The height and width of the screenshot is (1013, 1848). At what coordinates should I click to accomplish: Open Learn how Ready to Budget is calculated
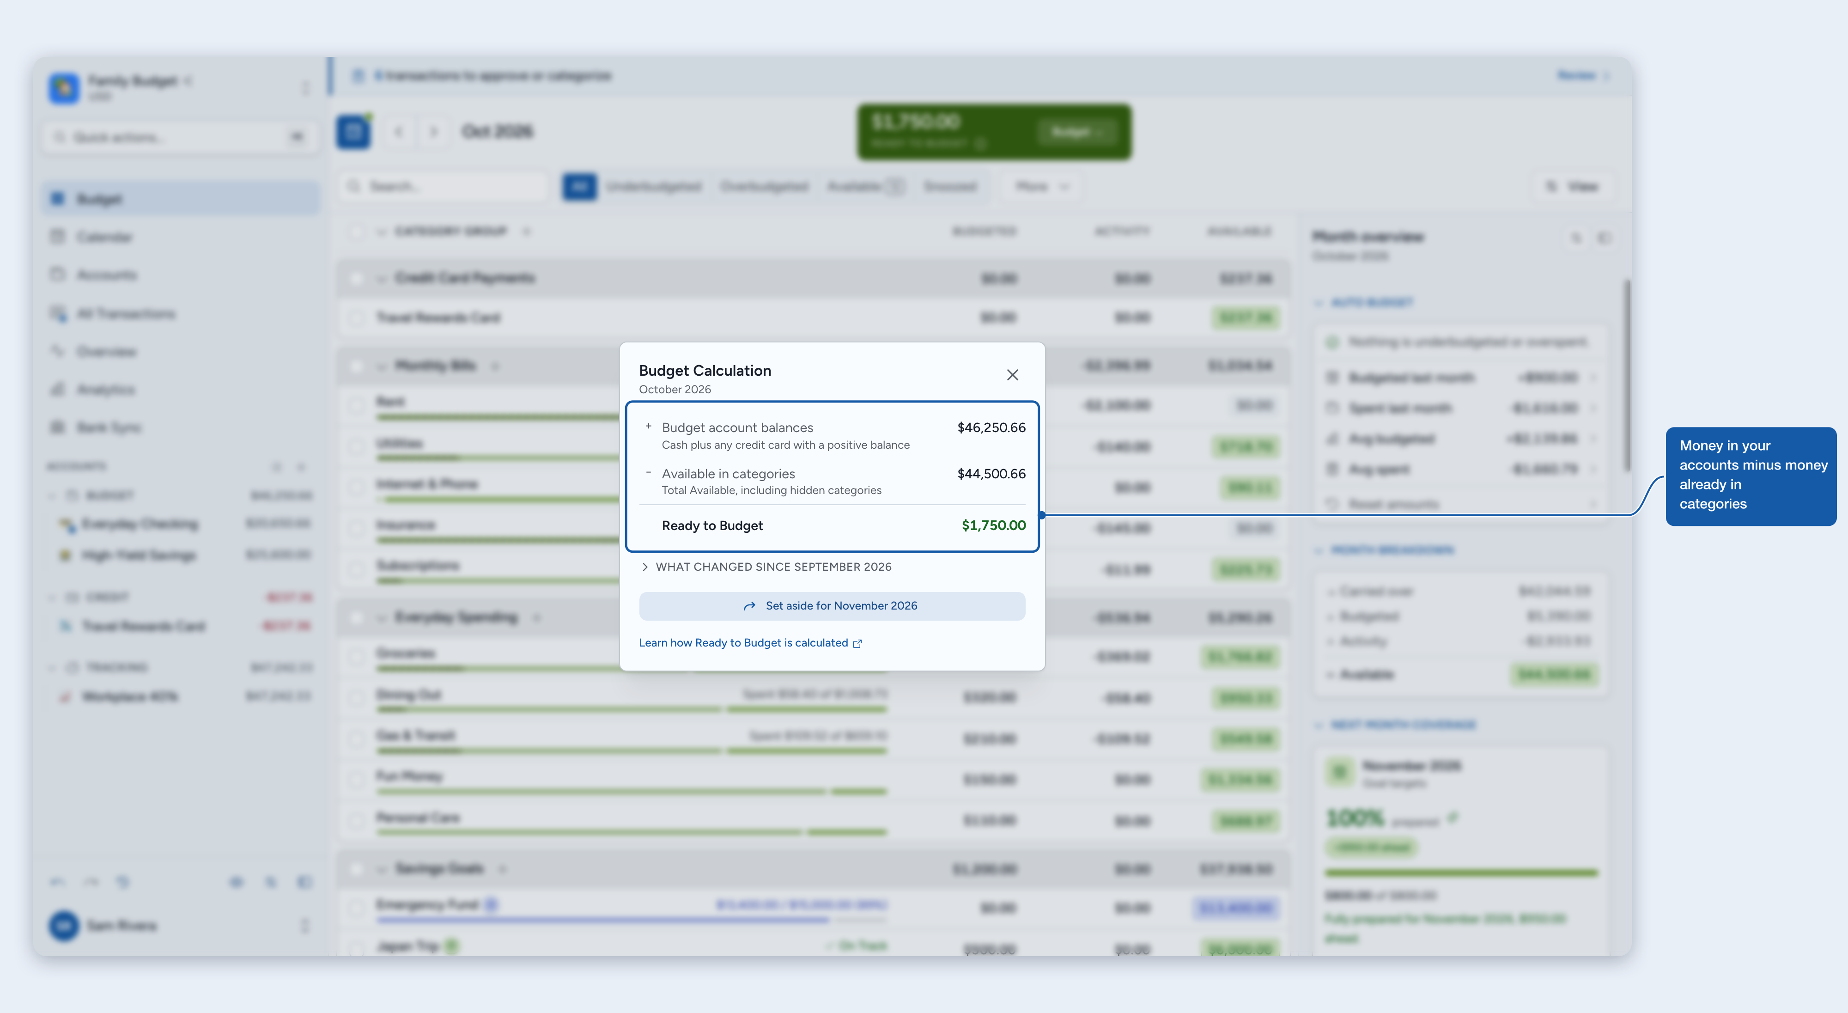coord(750,643)
